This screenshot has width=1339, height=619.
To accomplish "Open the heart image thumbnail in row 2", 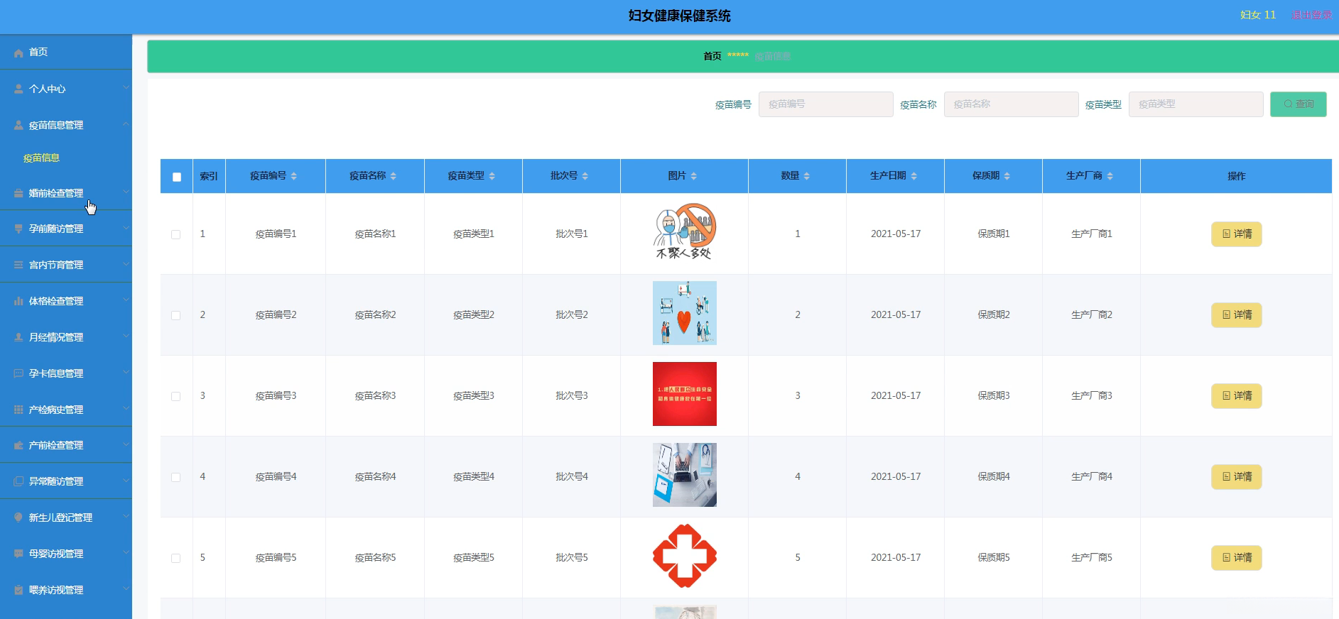I will point(685,313).
